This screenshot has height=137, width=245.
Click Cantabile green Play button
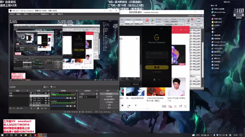(152, 21)
